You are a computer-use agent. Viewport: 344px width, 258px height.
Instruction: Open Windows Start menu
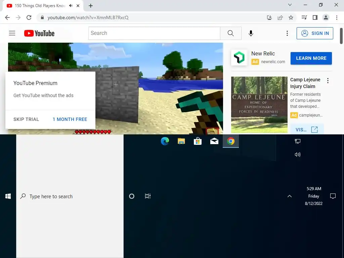point(8,196)
